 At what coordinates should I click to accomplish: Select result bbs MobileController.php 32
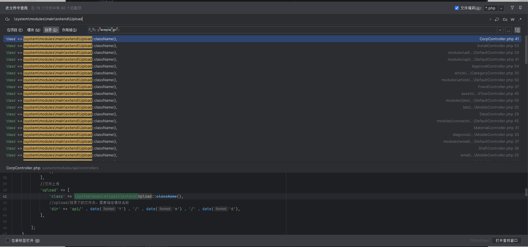pyautogui.click(x=262, y=107)
